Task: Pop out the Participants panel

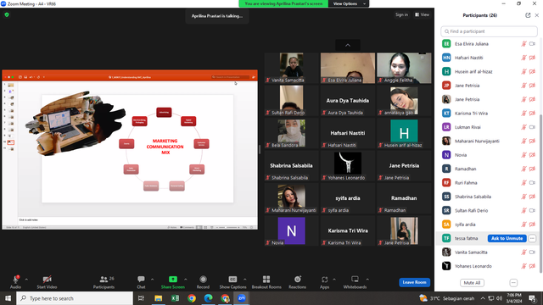Action: point(528,15)
